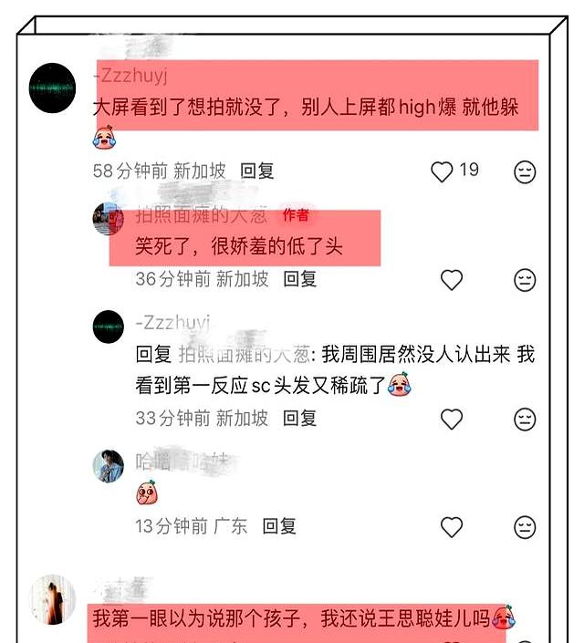The width and height of the screenshot is (584, 643).
Task: Open -Zzzhuyj's small avatar in reply thread
Action: (109, 327)
